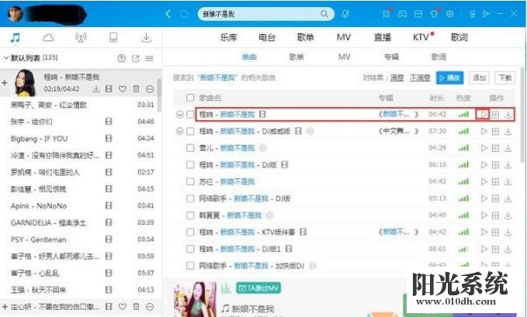This screenshot has width=527, height=317.
Task: Delete the currently playing song with trash icon
Action: pyautogui.click(x=136, y=89)
